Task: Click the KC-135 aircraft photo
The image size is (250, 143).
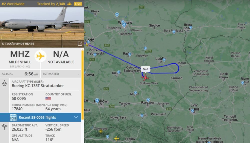Action: click(42, 27)
